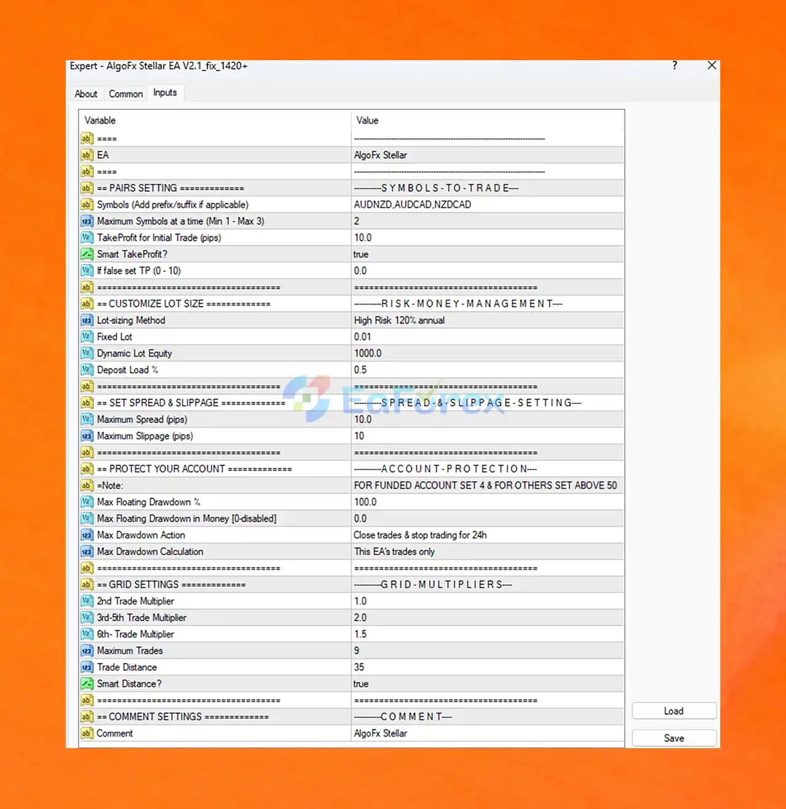Click the Save button

(x=674, y=738)
